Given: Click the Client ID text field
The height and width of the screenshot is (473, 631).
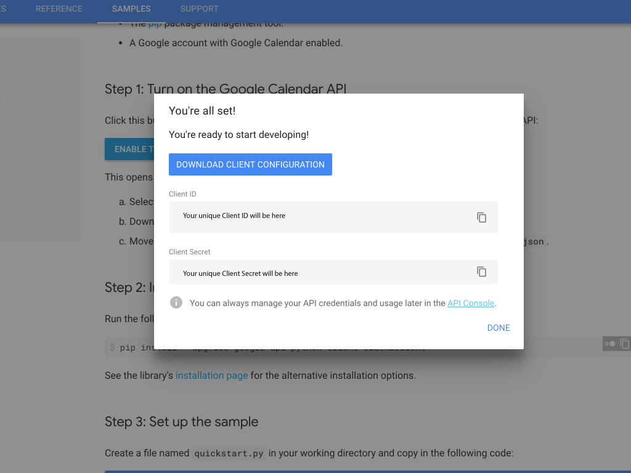Looking at the screenshot, I should tap(333, 217).
